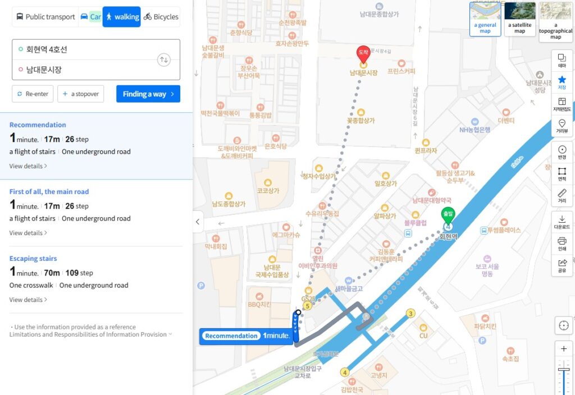575x395 pixels.
Task: Click the 파닭치킨 restaurant icon
Action: 485,318
